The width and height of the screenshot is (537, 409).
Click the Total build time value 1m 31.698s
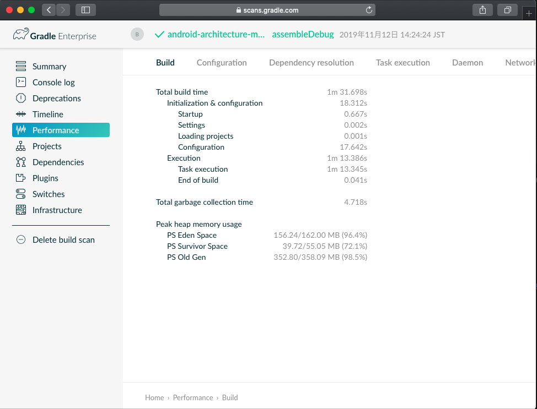click(x=347, y=92)
